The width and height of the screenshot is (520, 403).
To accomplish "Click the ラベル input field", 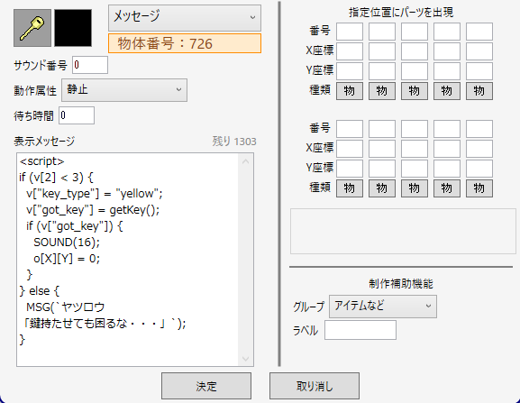I will pyautogui.click(x=360, y=330).
